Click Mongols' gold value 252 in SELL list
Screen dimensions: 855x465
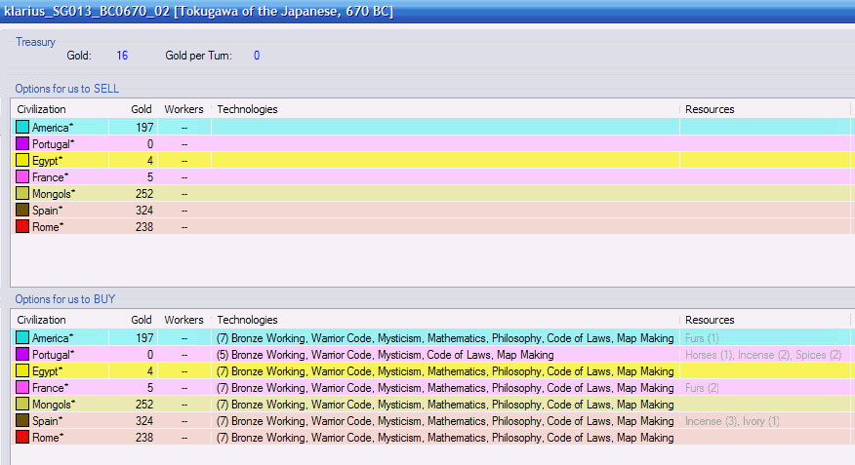pos(144,194)
